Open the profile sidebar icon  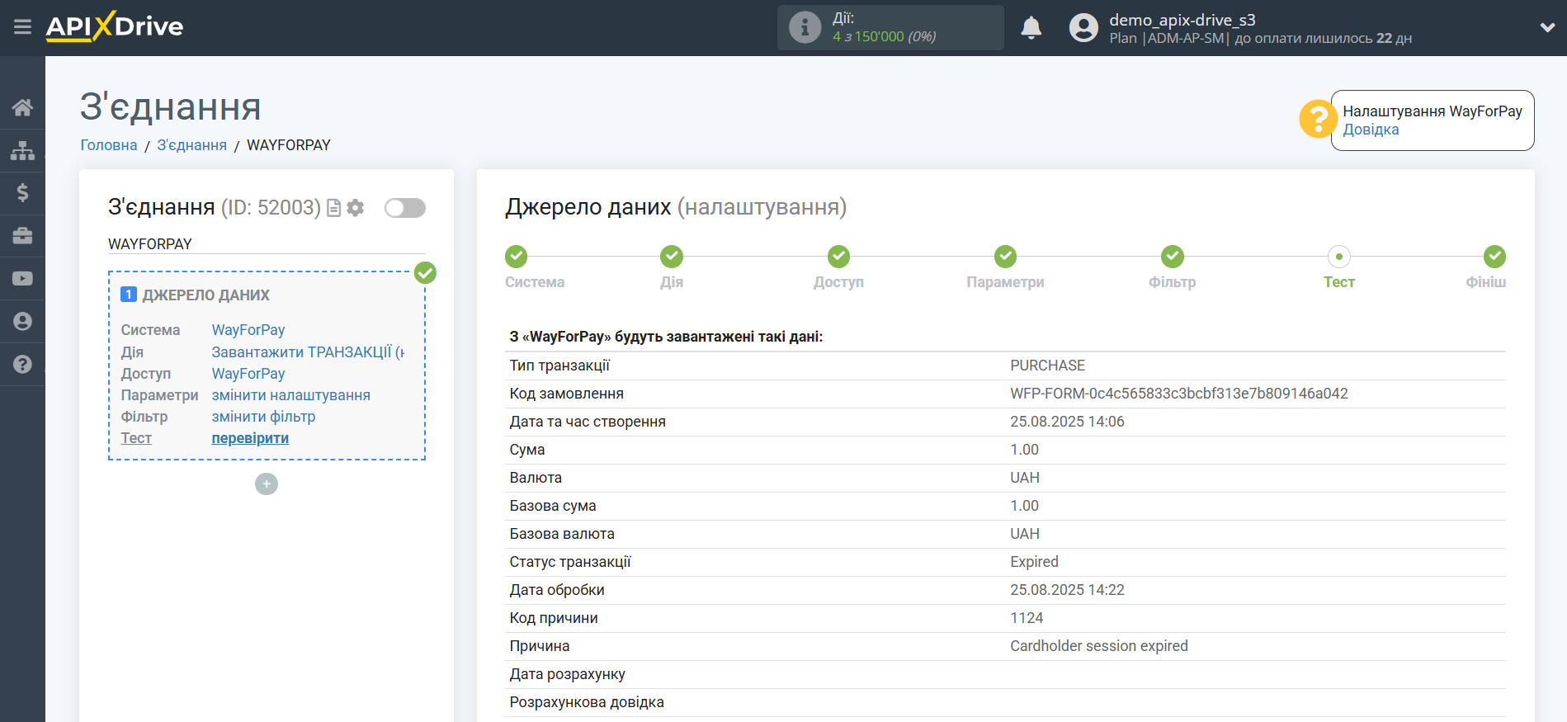coord(22,321)
